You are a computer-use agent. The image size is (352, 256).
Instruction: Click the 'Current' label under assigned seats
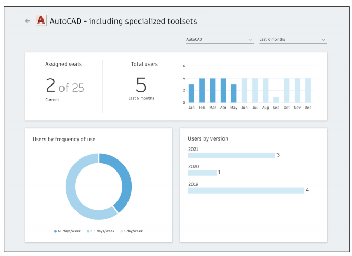point(52,100)
